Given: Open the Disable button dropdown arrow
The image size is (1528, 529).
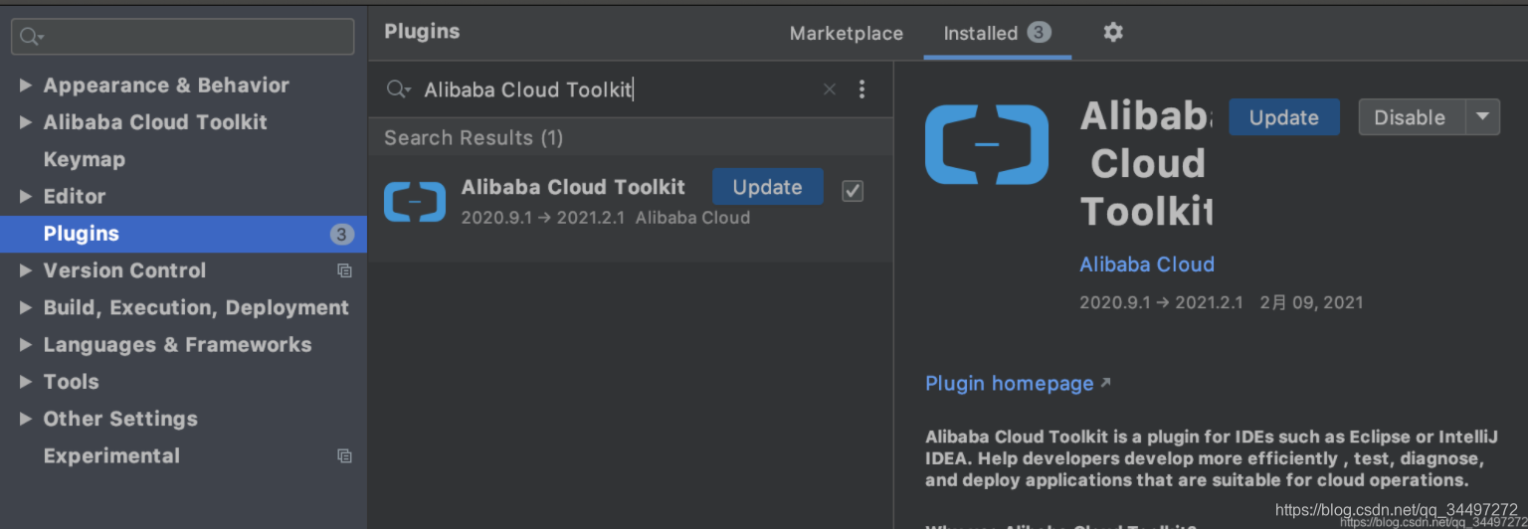Looking at the screenshot, I should point(1482,117).
